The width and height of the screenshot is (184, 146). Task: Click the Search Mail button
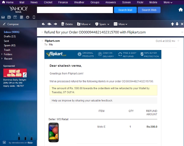coord(125,10)
